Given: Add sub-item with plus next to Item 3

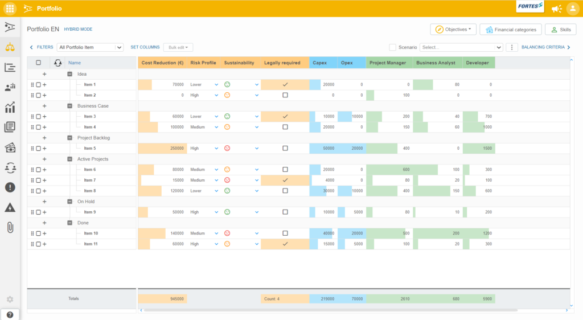Looking at the screenshot, I should click(44, 116).
